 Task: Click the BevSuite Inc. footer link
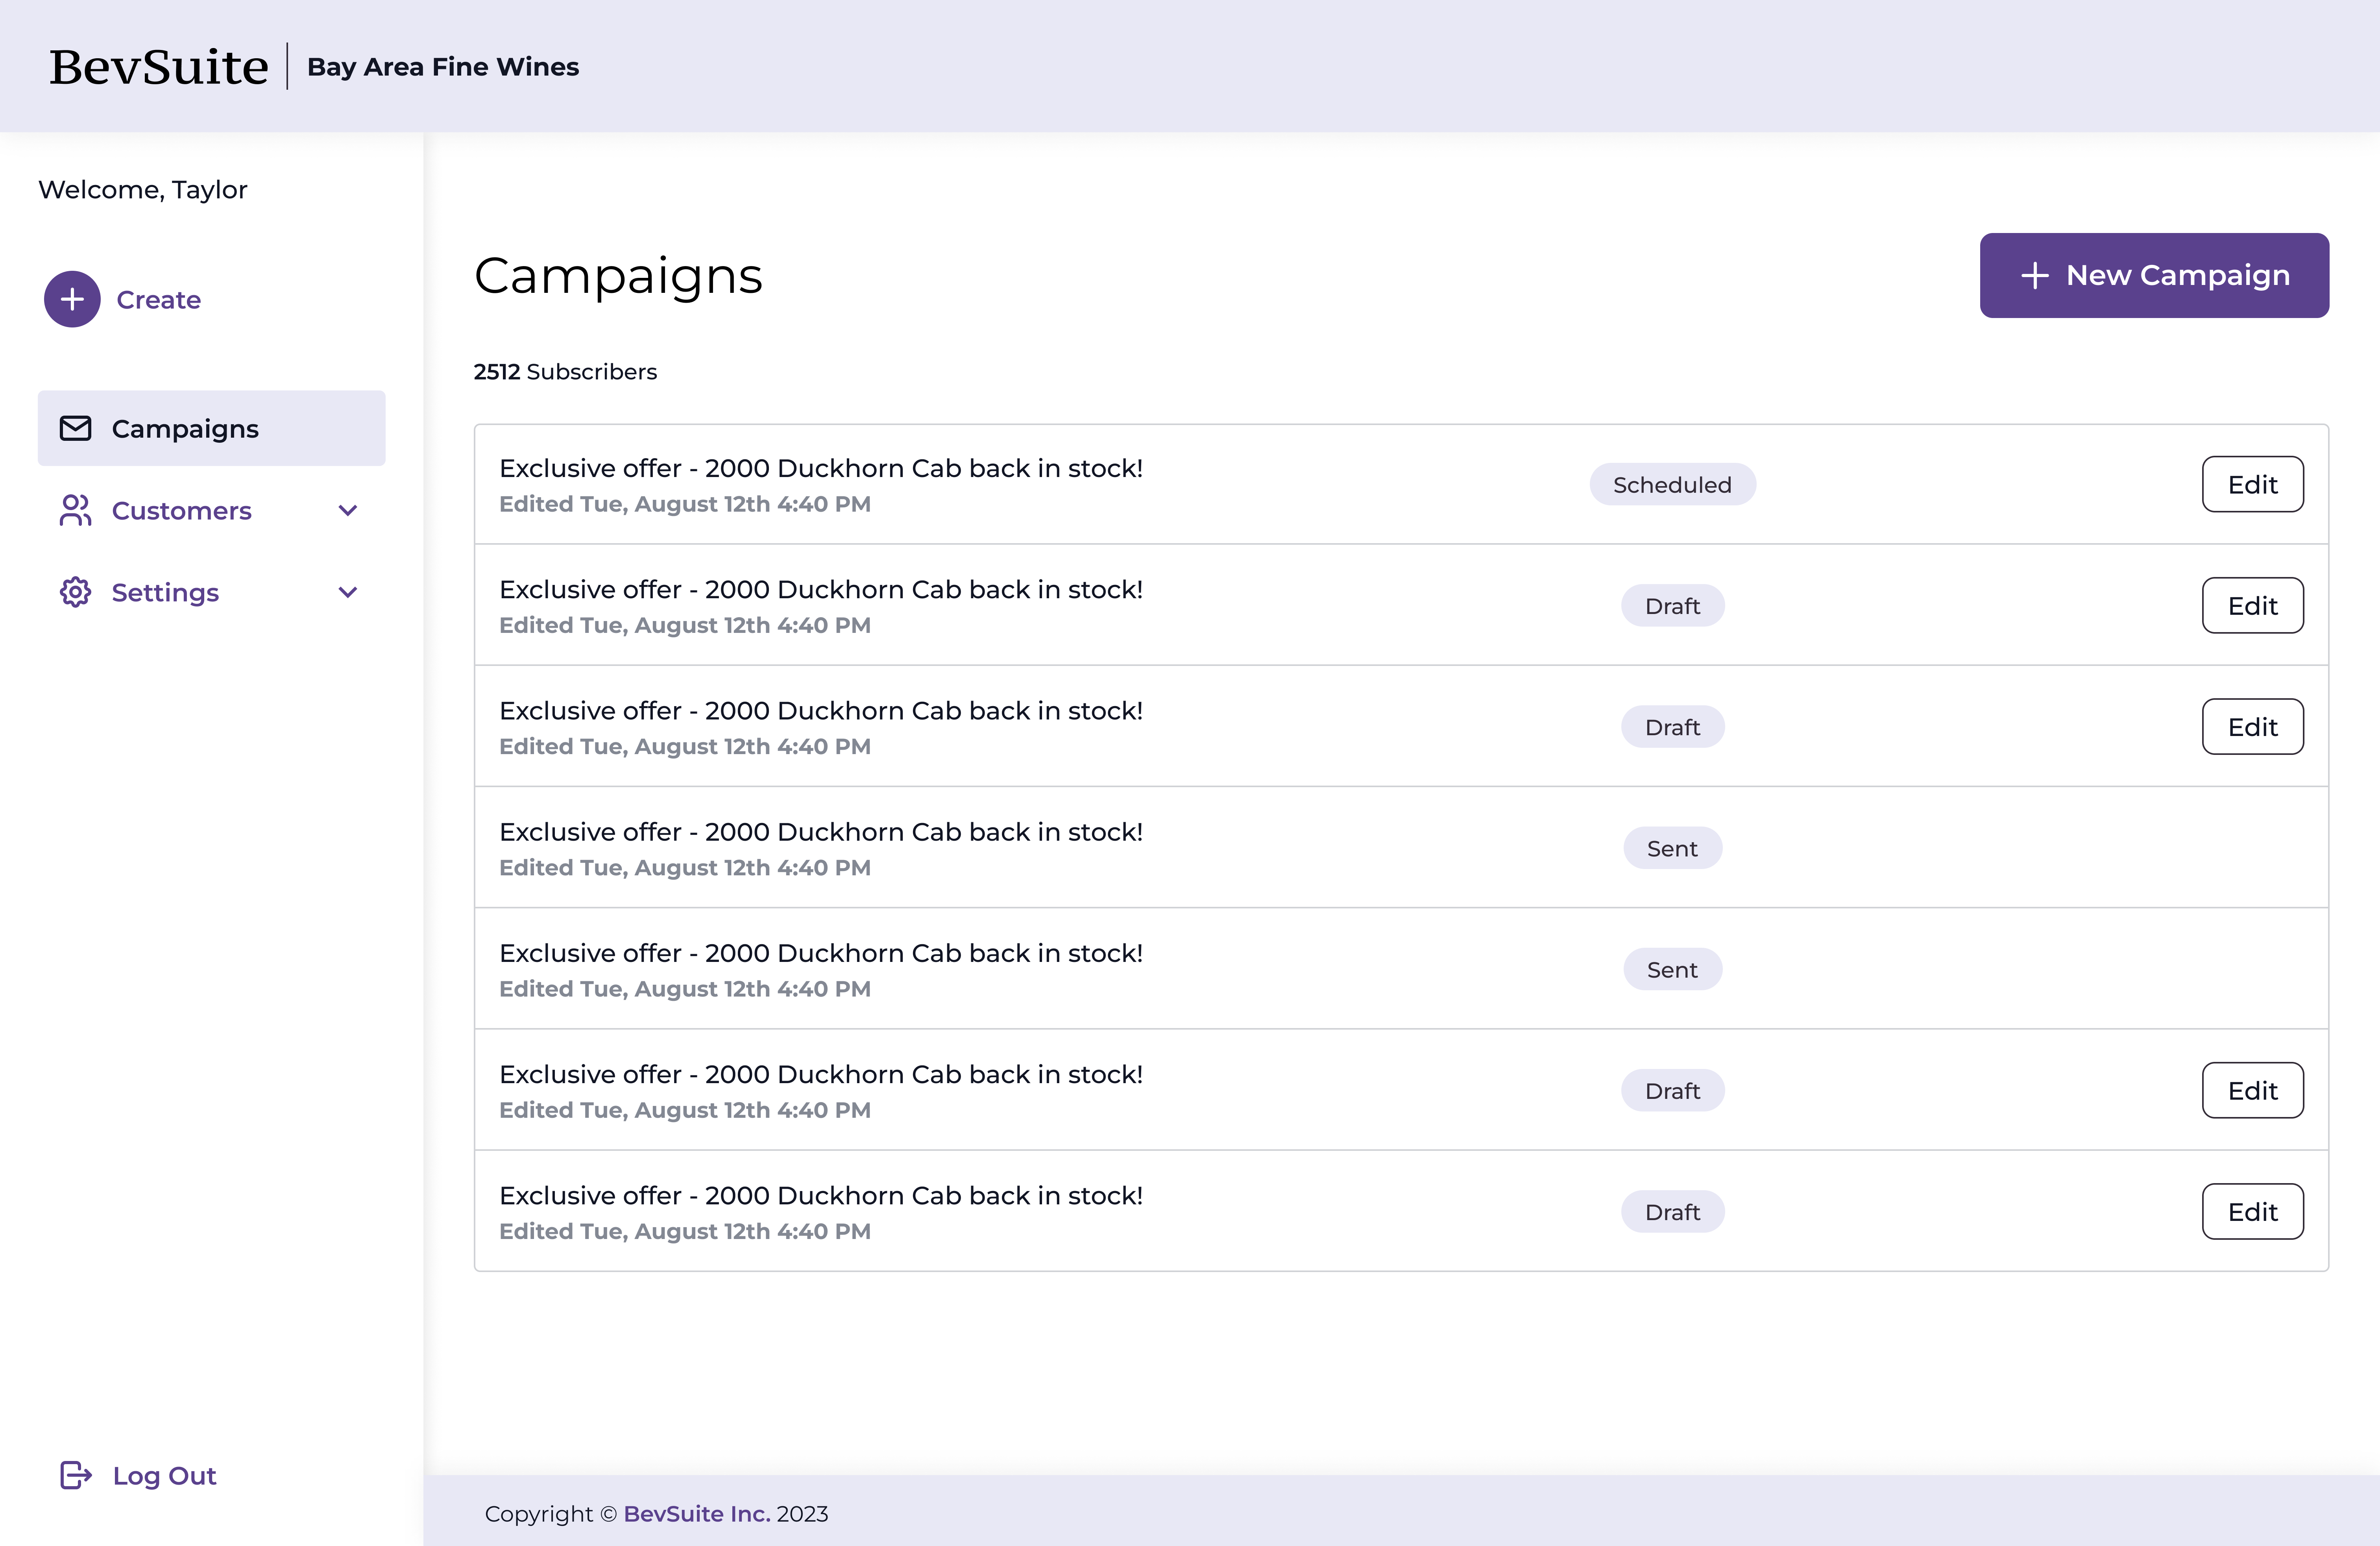697,1514
